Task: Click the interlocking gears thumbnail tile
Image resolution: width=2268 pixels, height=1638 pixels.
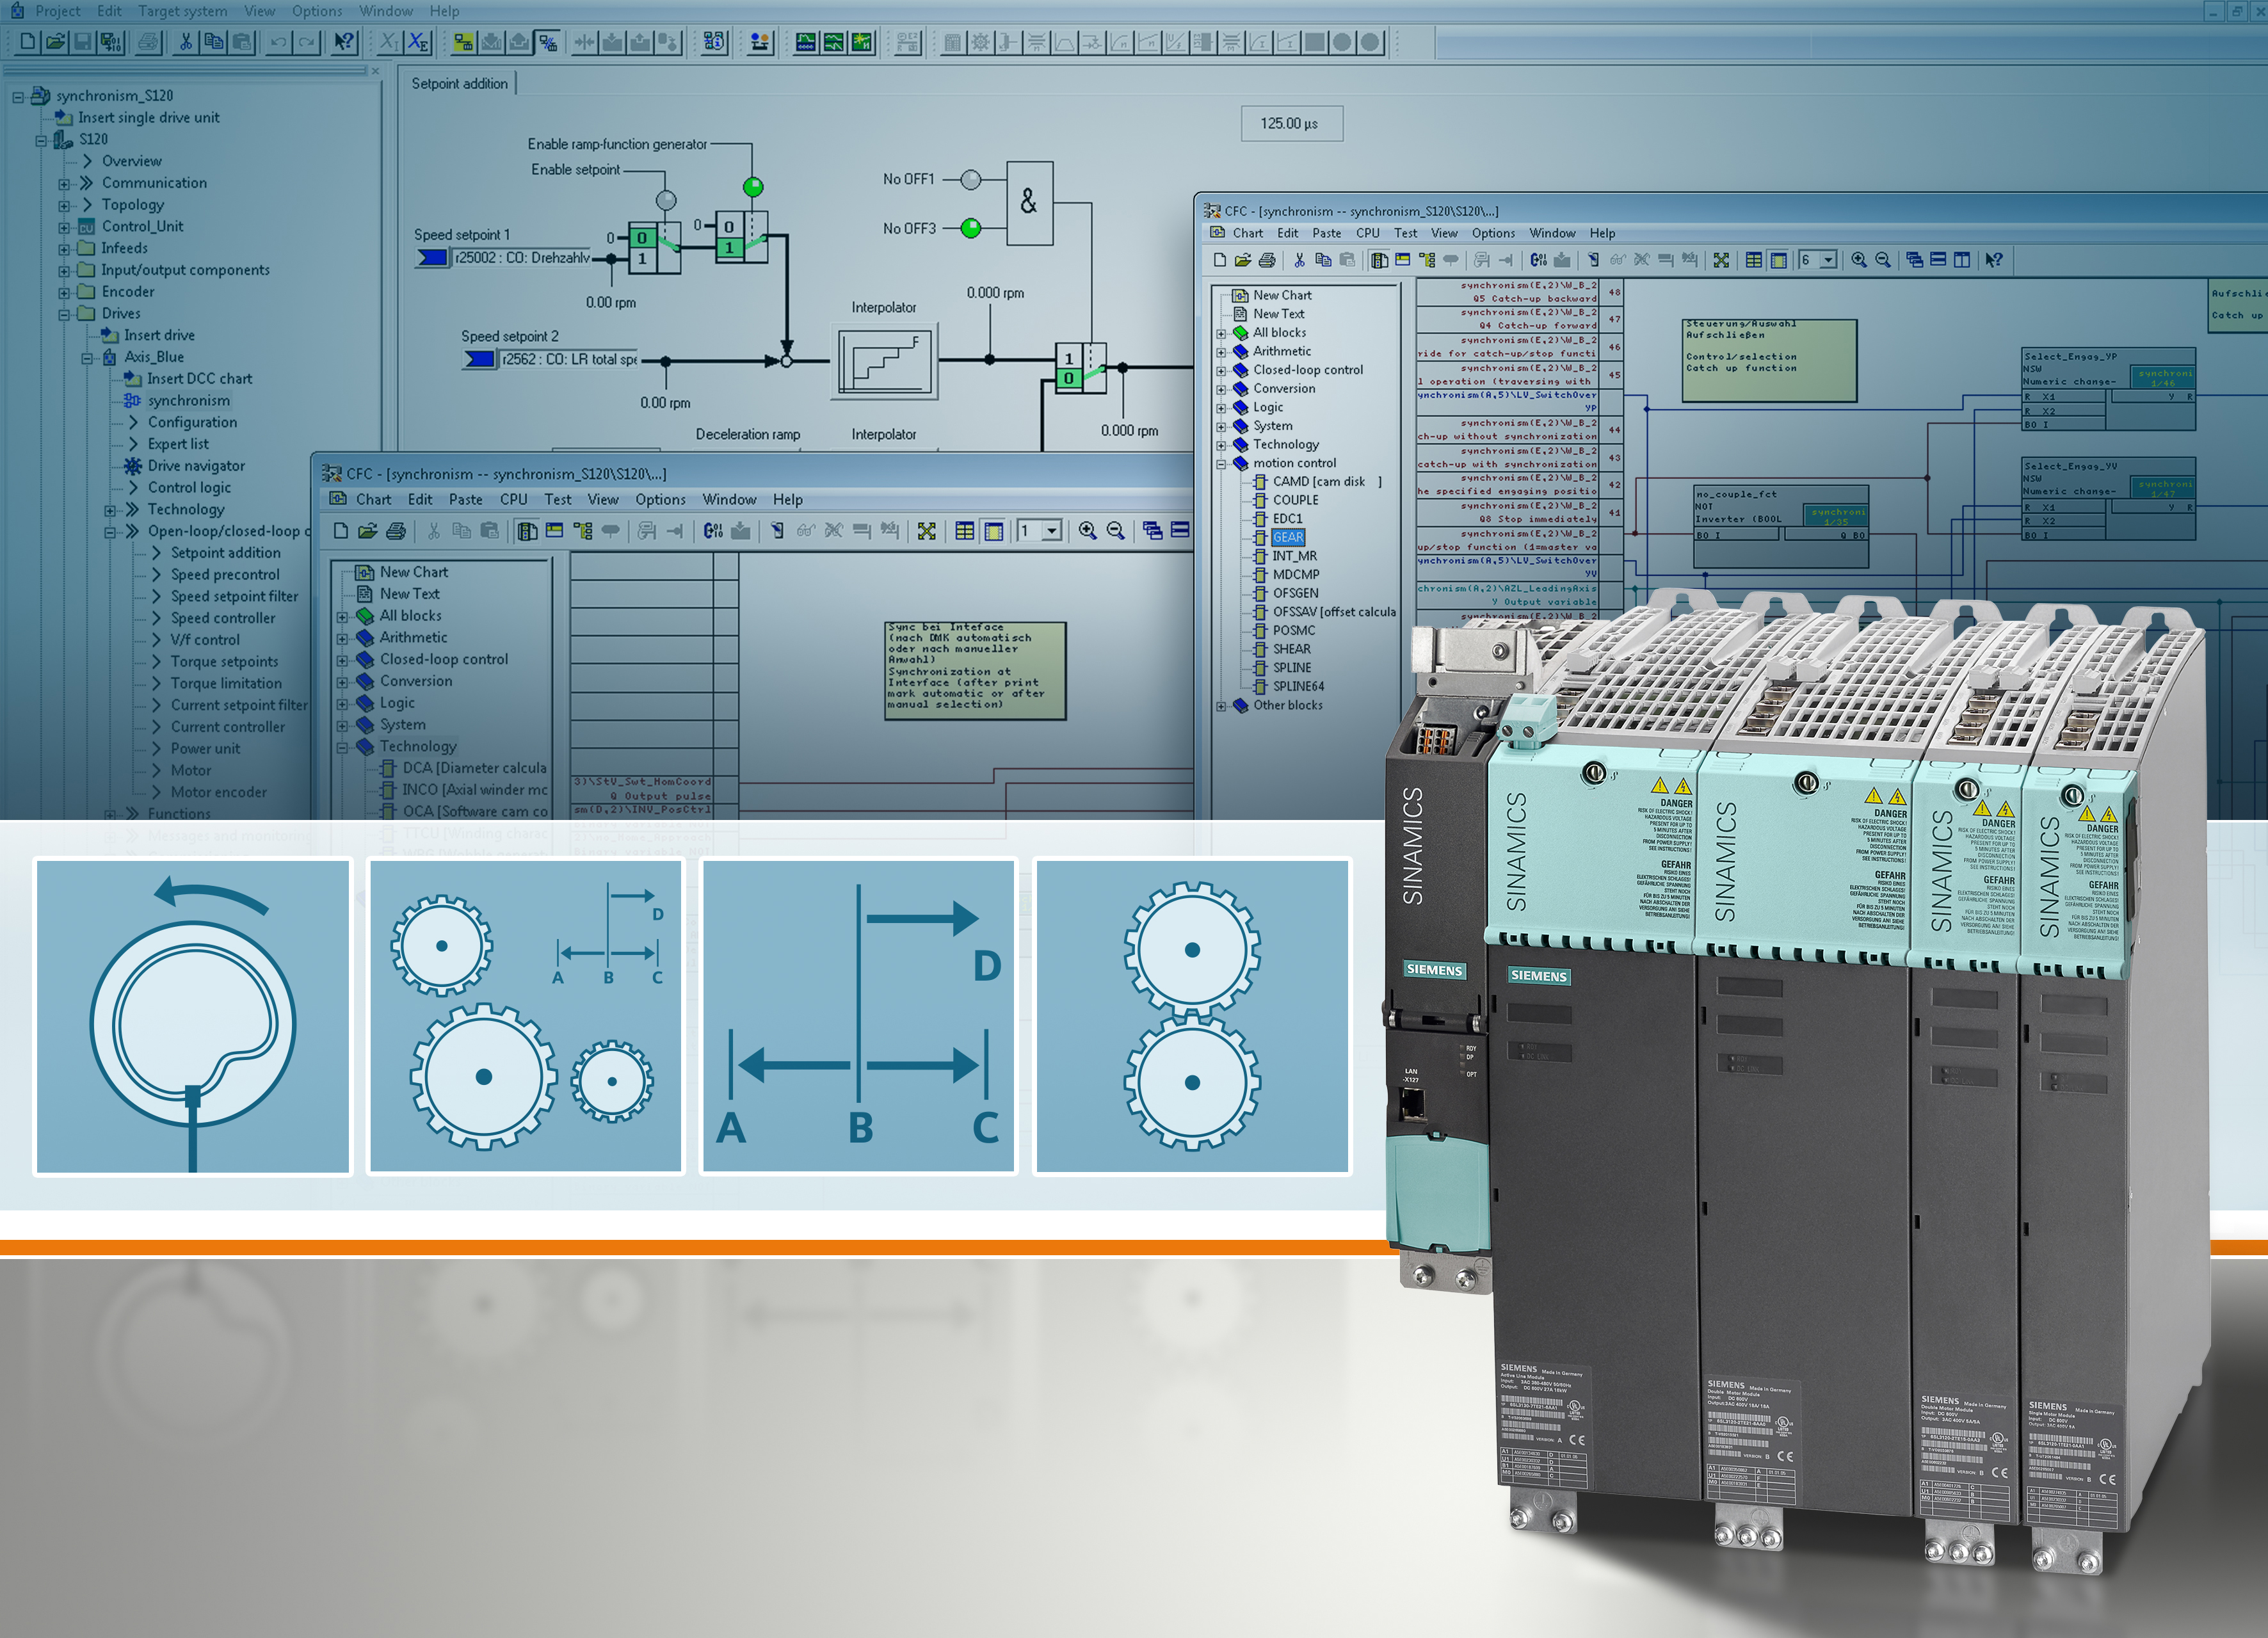Action: click(1192, 1016)
